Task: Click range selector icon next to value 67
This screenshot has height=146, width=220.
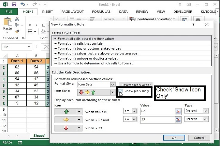Action: point(178,112)
